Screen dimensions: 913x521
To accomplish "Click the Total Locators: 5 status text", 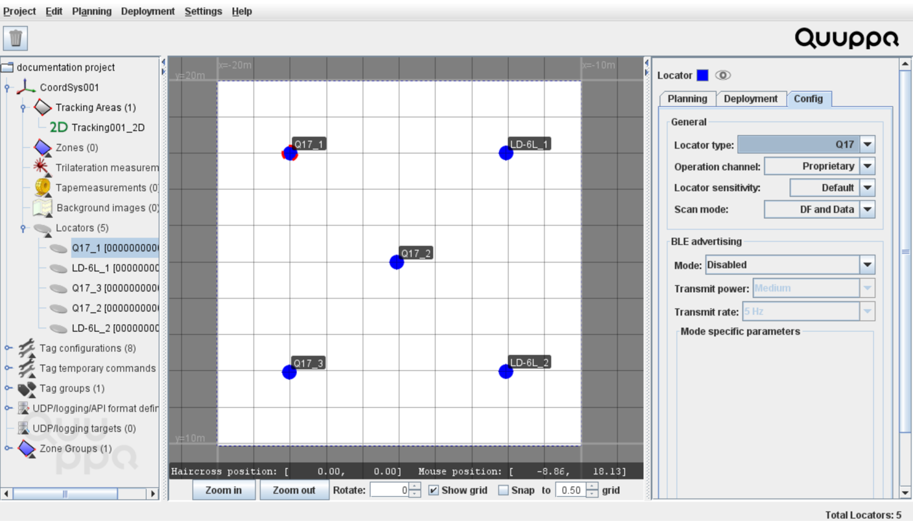I will 863,515.
